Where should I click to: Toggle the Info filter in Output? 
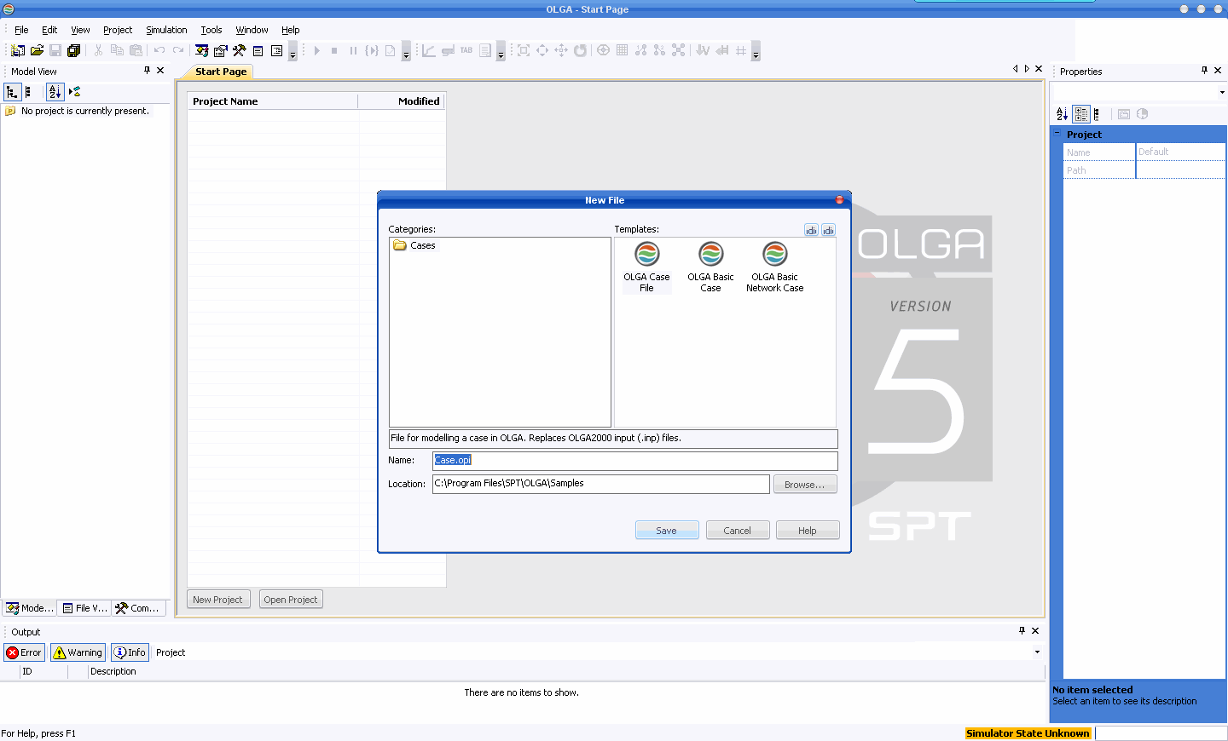(130, 652)
